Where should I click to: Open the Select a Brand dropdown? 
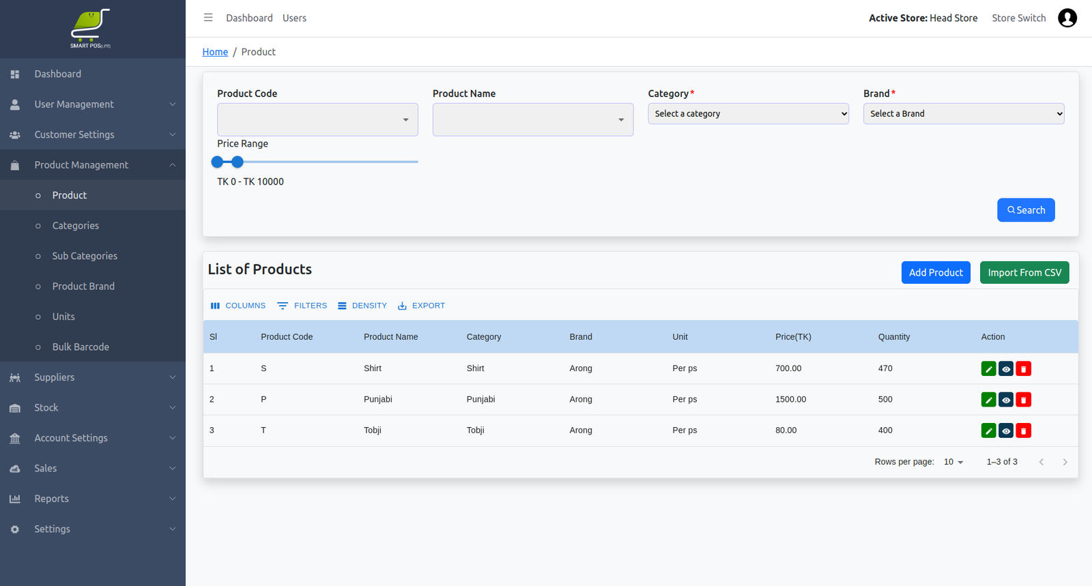(964, 114)
